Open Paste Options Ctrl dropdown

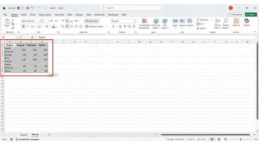click(53, 75)
